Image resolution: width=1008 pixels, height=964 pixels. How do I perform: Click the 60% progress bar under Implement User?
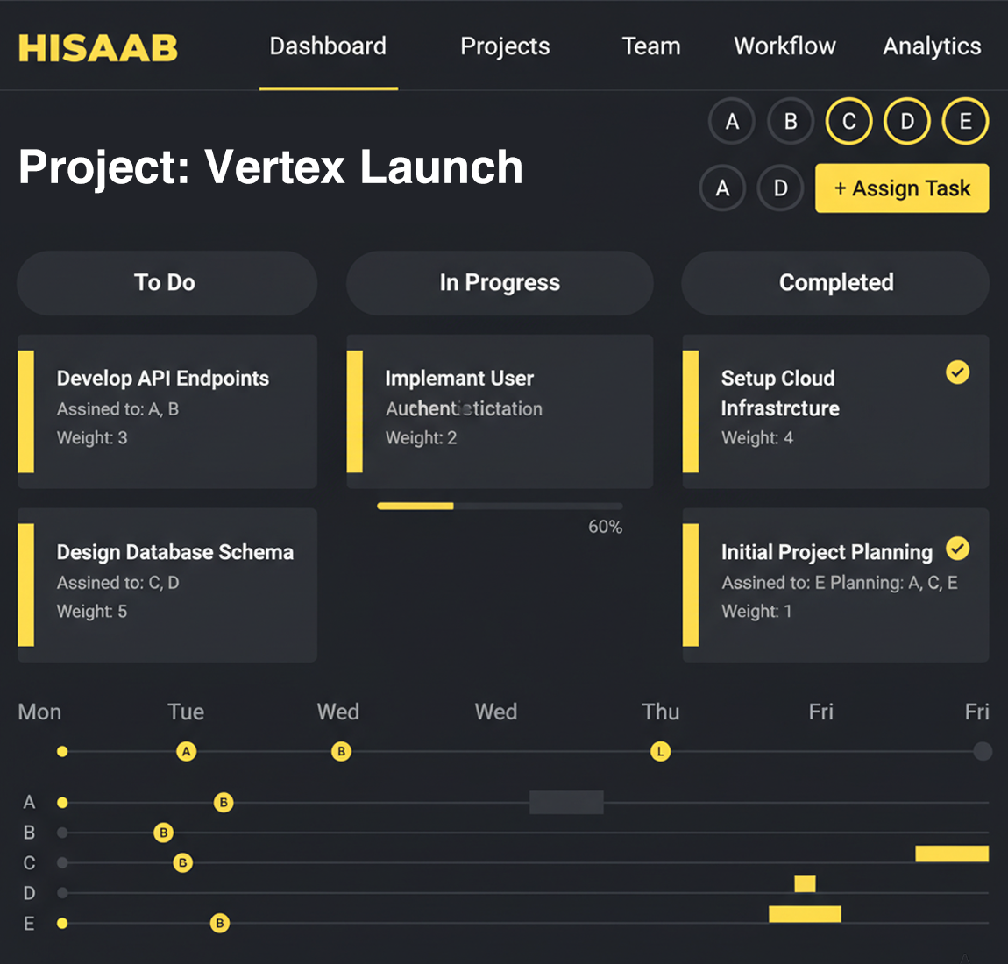coord(499,506)
